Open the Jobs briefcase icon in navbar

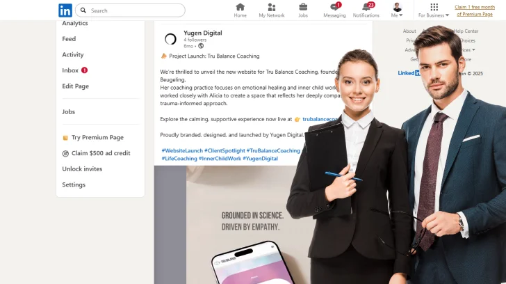click(x=303, y=7)
